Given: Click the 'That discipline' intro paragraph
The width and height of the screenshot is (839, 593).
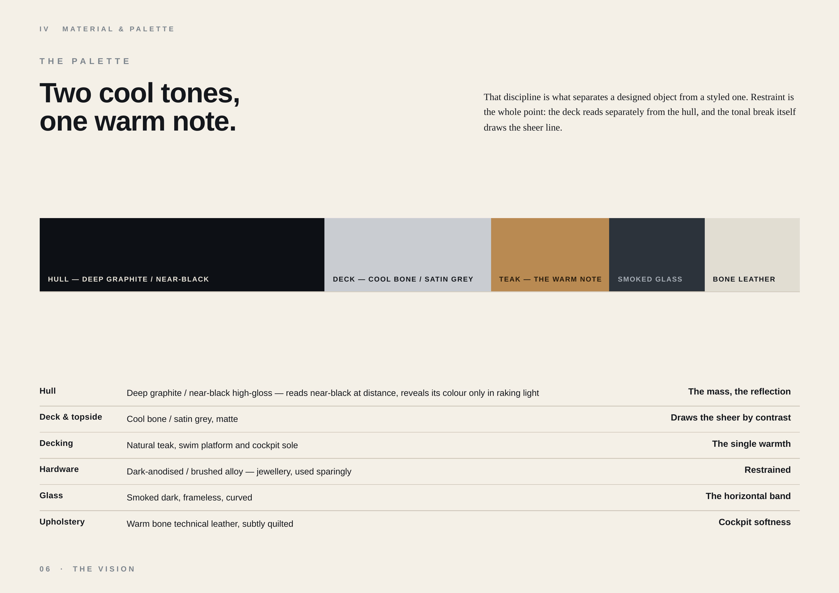Looking at the screenshot, I should point(640,112).
